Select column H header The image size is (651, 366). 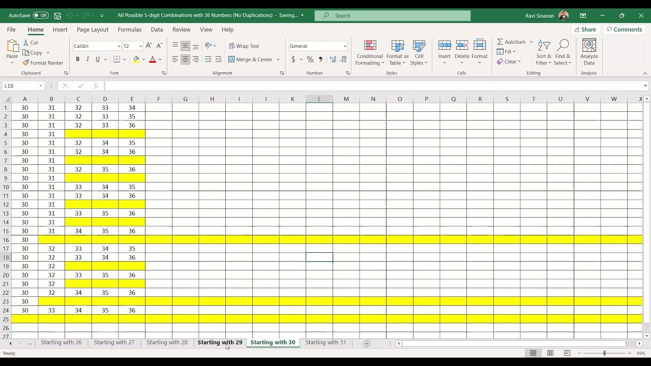click(212, 99)
